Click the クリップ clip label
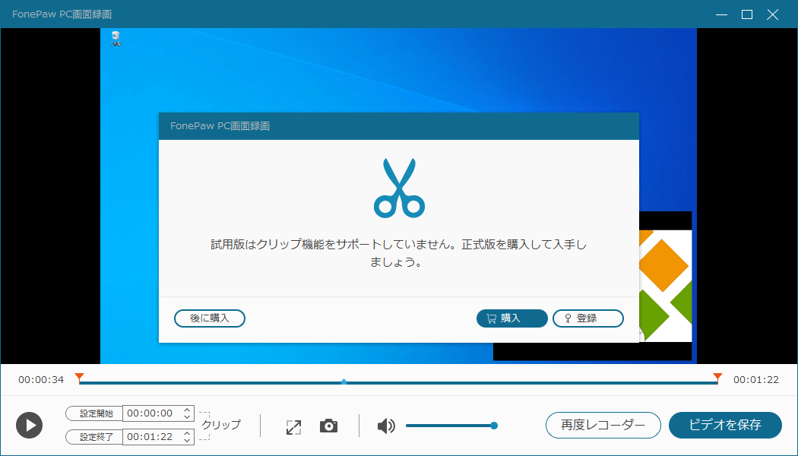The height and width of the screenshot is (456, 798). 220,425
